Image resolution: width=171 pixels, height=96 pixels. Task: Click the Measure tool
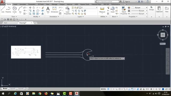(102, 10)
